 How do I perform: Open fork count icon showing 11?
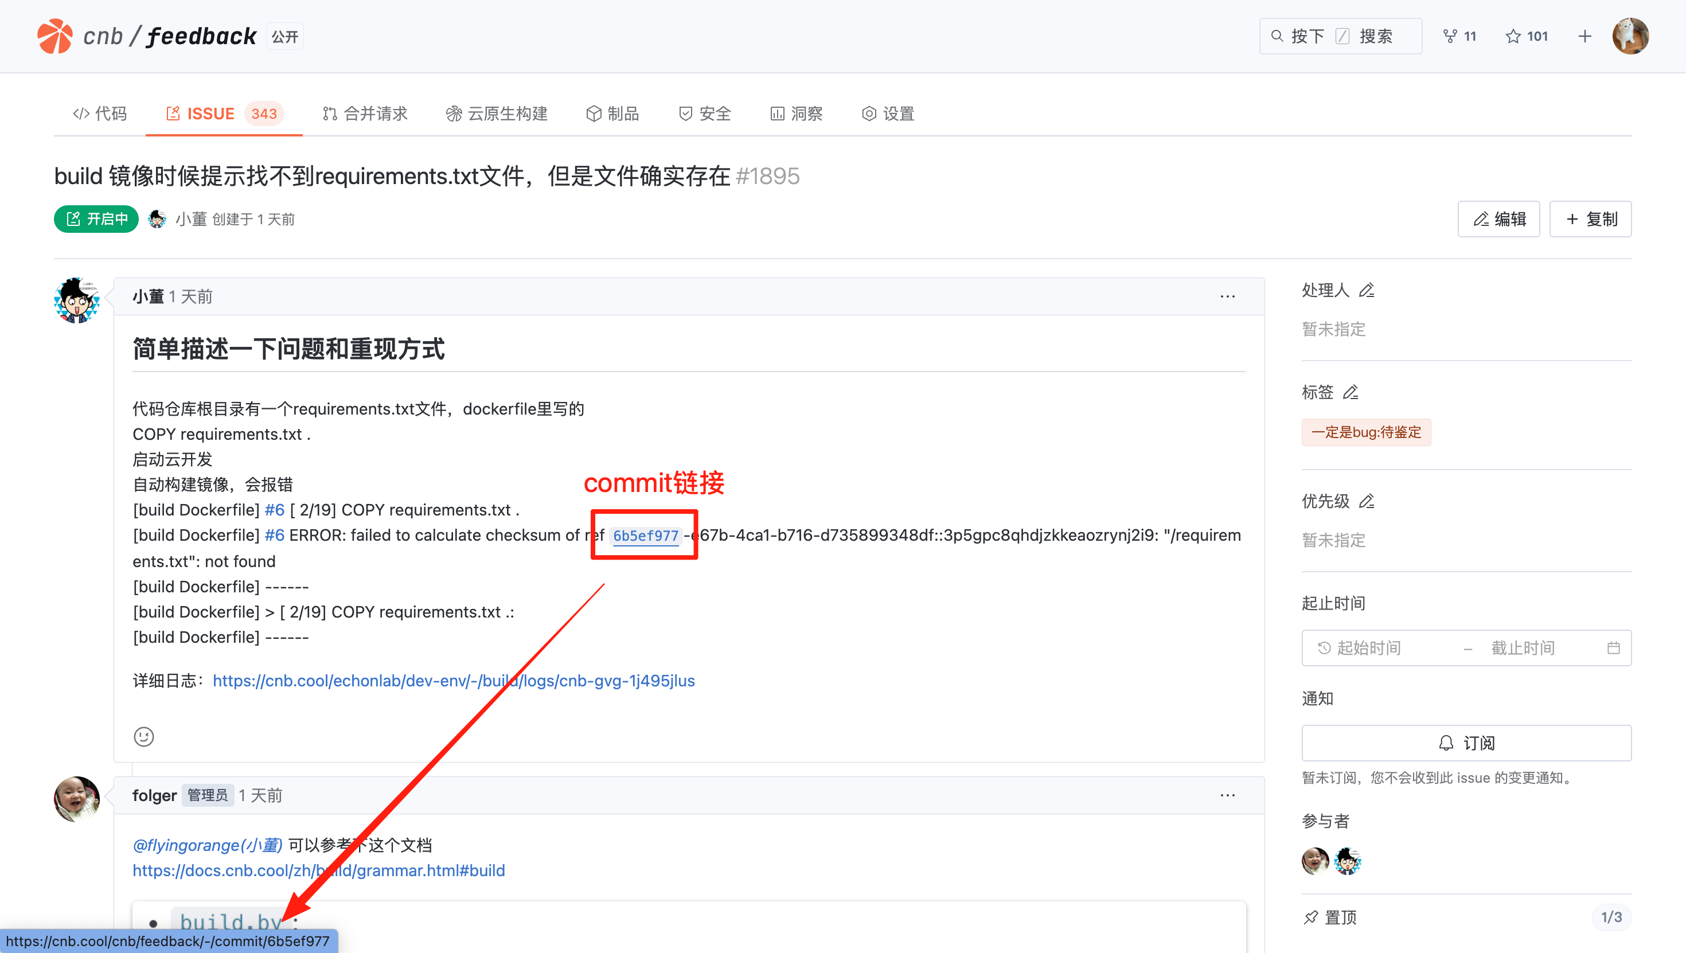[x=1459, y=36]
